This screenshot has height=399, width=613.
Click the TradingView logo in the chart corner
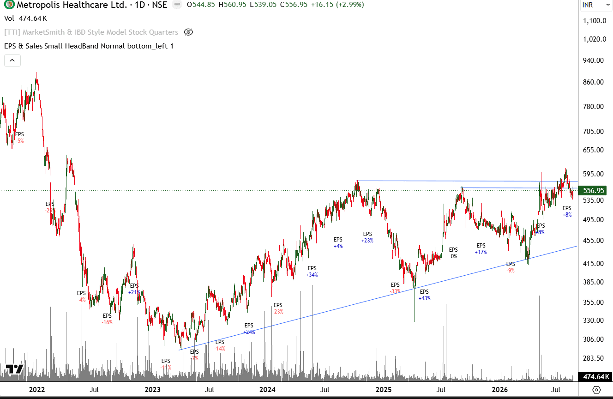pyautogui.click(x=14, y=369)
